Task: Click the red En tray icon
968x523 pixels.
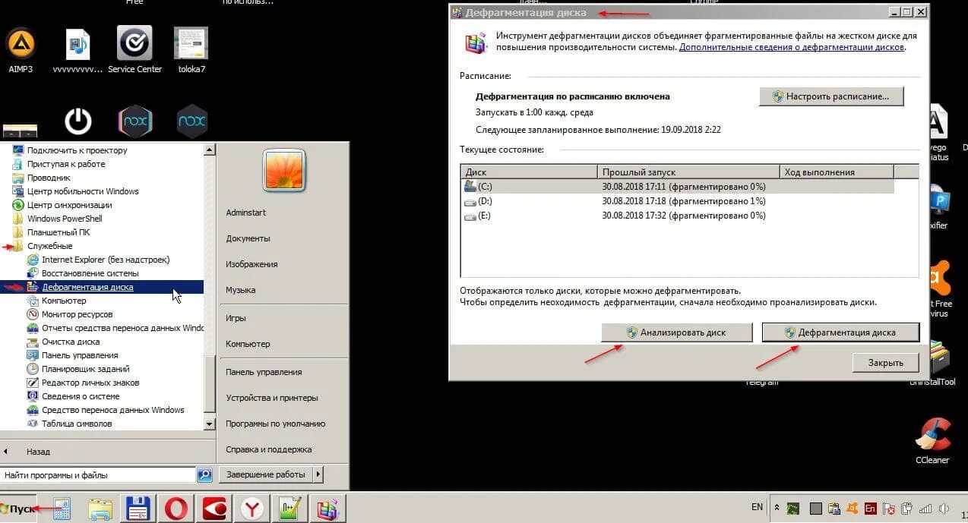Action: (x=871, y=508)
